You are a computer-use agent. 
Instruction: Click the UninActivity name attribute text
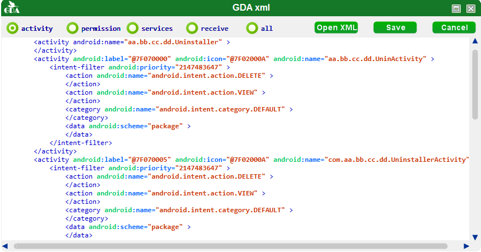click(x=350, y=59)
